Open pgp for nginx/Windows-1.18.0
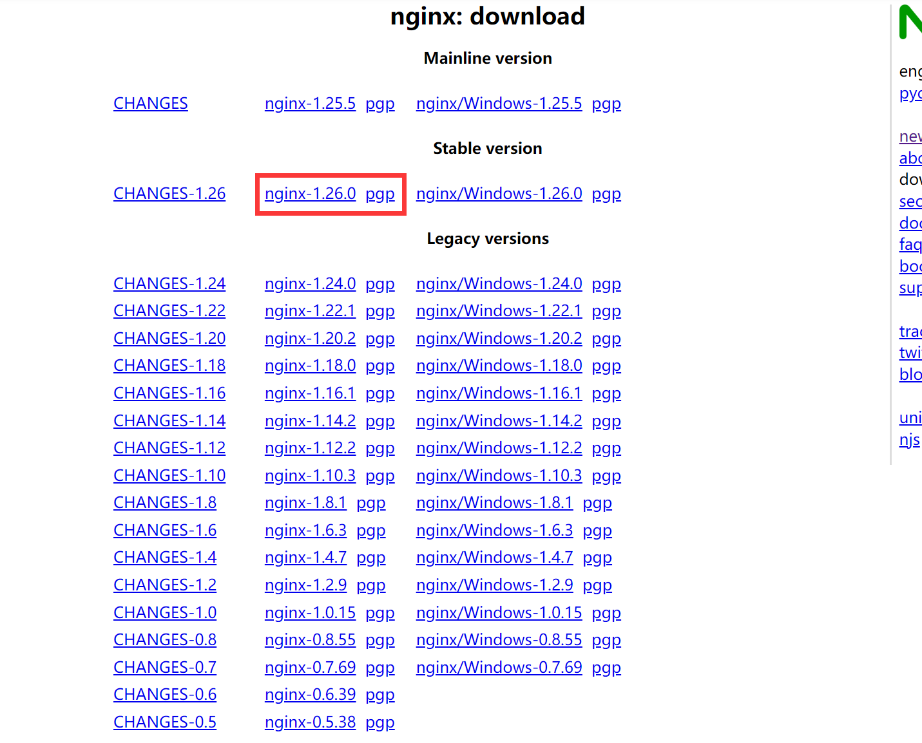Viewport: 922px width, 743px height. pos(606,366)
